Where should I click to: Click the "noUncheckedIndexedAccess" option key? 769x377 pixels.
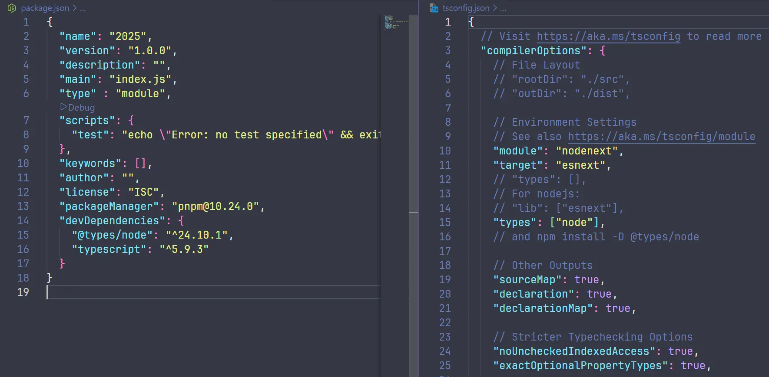[x=574, y=351]
